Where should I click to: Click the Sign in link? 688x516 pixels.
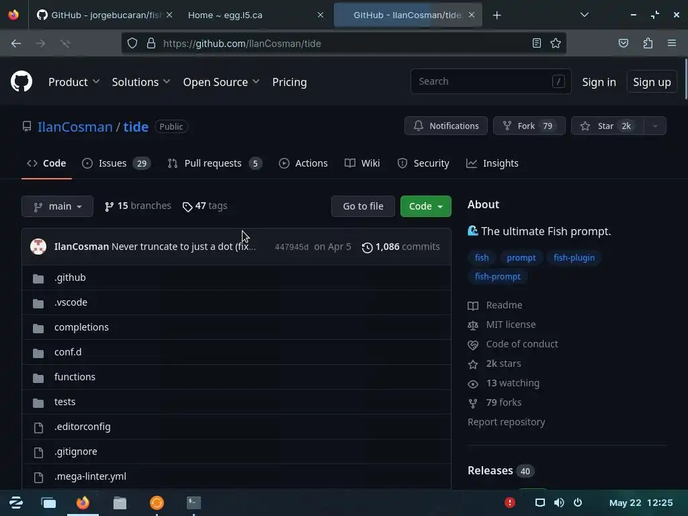[x=599, y=82]
